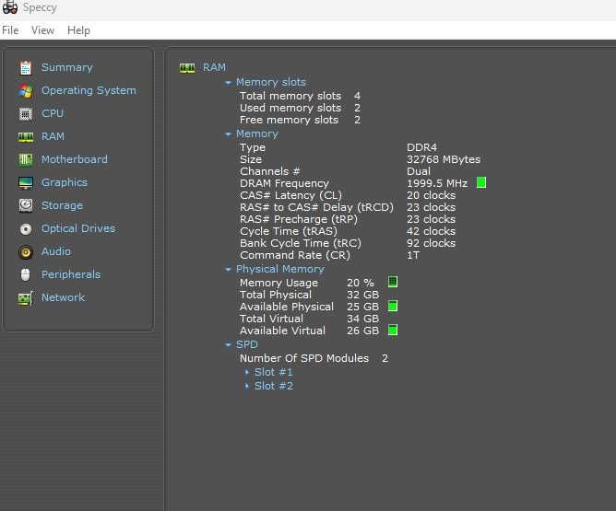Show the Graphics section label
The height and width of the screenshot is (511, 616).
(65, 182)
